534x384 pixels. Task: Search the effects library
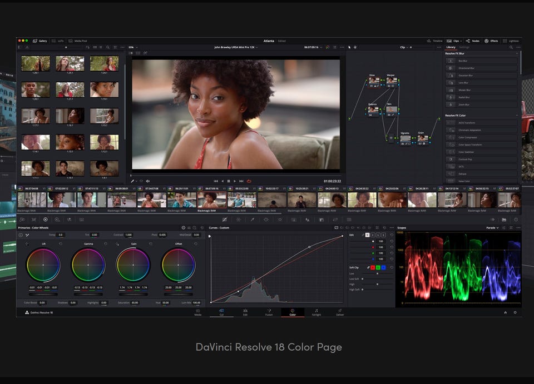tap(511, 47)
